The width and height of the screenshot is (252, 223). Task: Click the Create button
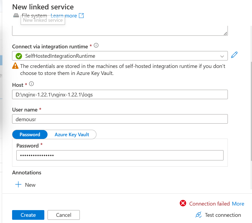click(28, 215)
